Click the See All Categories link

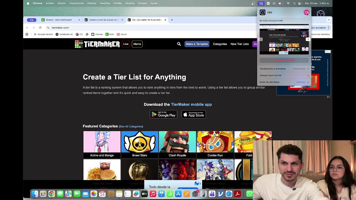pos(131,126)
